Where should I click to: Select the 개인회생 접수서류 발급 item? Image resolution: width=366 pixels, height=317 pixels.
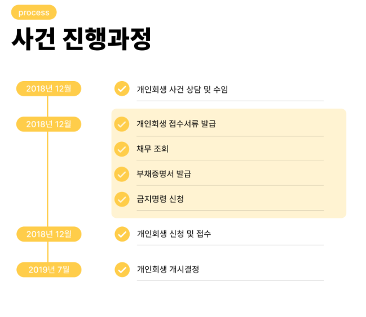[x=176, y=124]
